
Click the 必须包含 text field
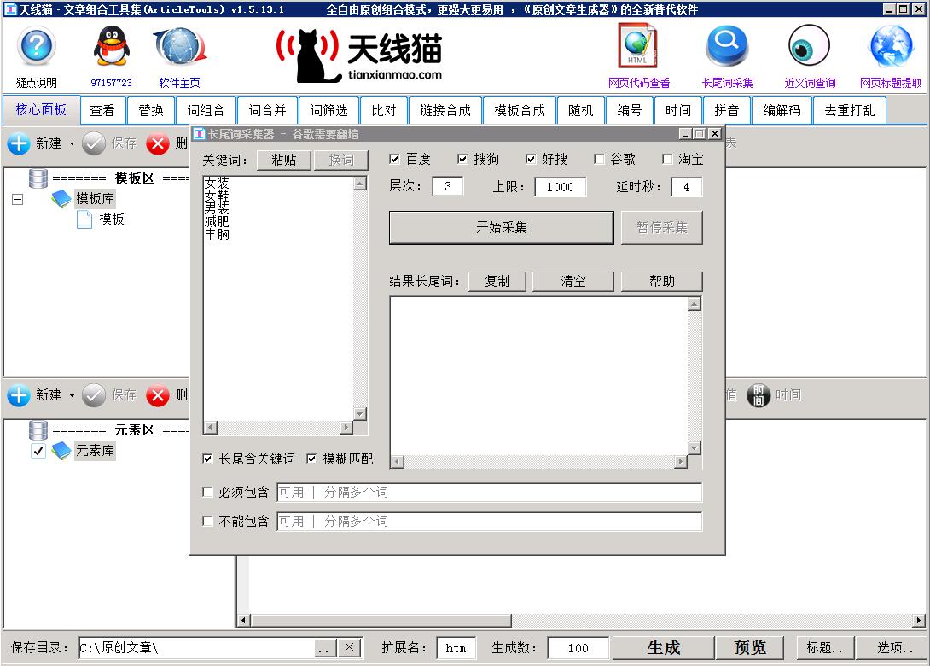pos(490,493)
